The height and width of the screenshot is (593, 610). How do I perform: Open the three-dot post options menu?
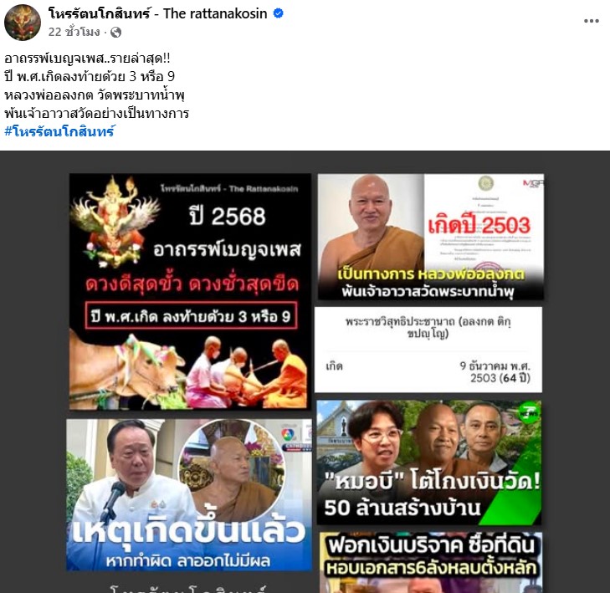point(591,21)
